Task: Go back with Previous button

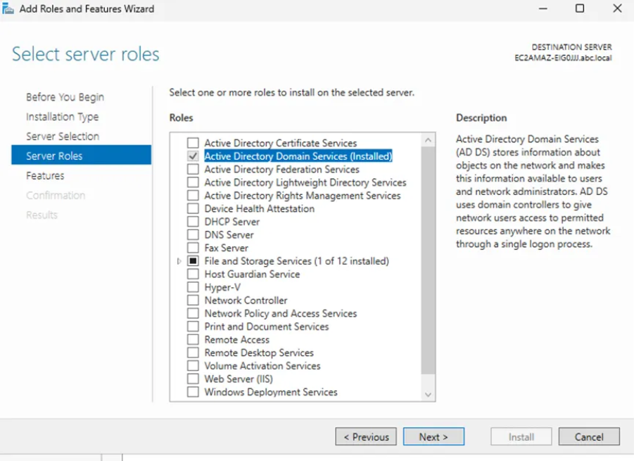Action: (x=366, y=437)
